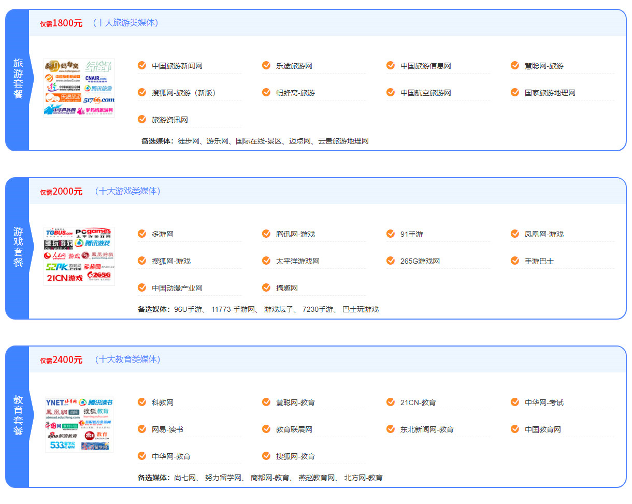This screenshot has height=504, width=632.
Task: Click the check mark before 手游巴士
Action: (x=515, y=261)
